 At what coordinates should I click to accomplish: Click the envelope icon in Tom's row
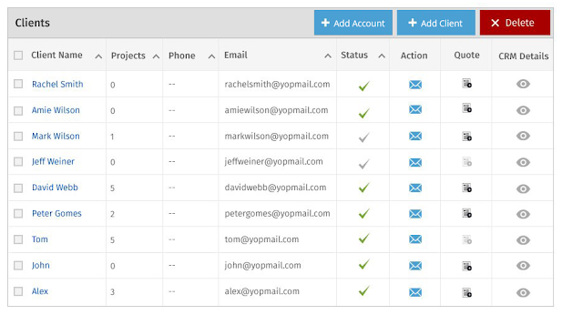tap(415, 239)
